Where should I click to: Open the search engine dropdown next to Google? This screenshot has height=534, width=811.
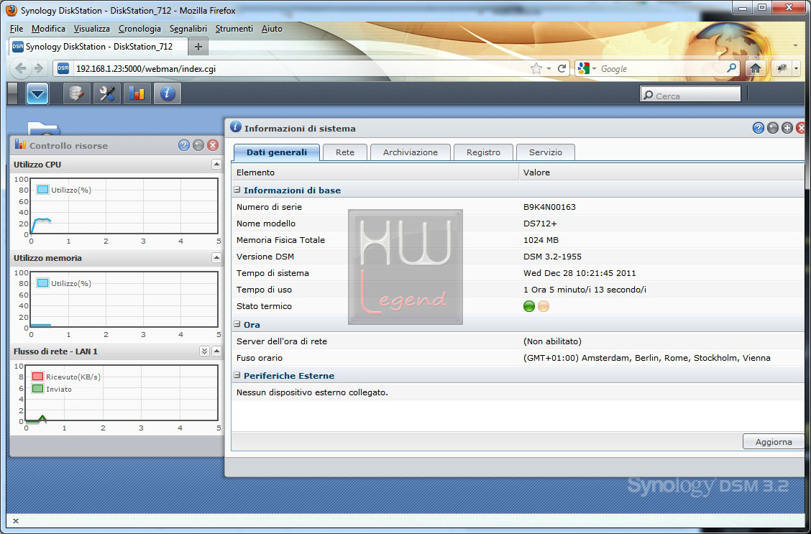pyautogui.click(x=595, y=69)
